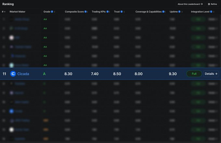Sort by rank number column

coord(4,12)
